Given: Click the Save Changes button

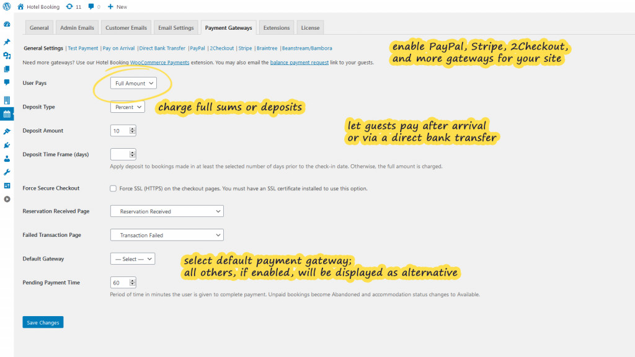Looking at the screenshot, I should [x=42, y=322].
